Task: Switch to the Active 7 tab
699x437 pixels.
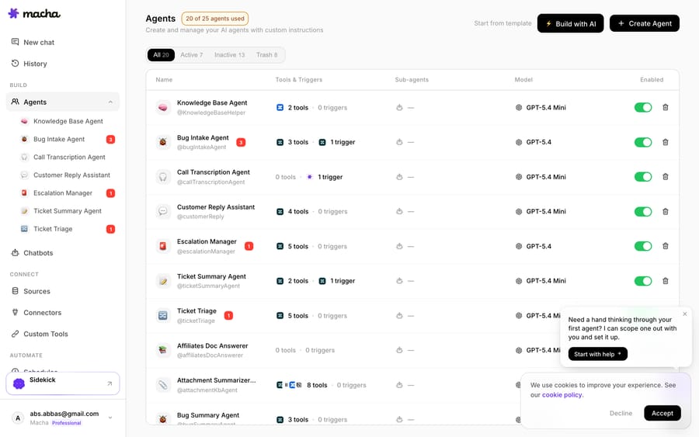Action: (x=192, y=55)
